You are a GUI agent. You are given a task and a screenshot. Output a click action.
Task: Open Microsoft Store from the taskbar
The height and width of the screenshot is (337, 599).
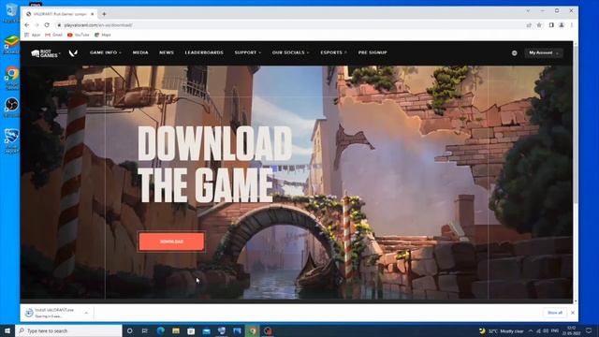(x=191, y=330)
